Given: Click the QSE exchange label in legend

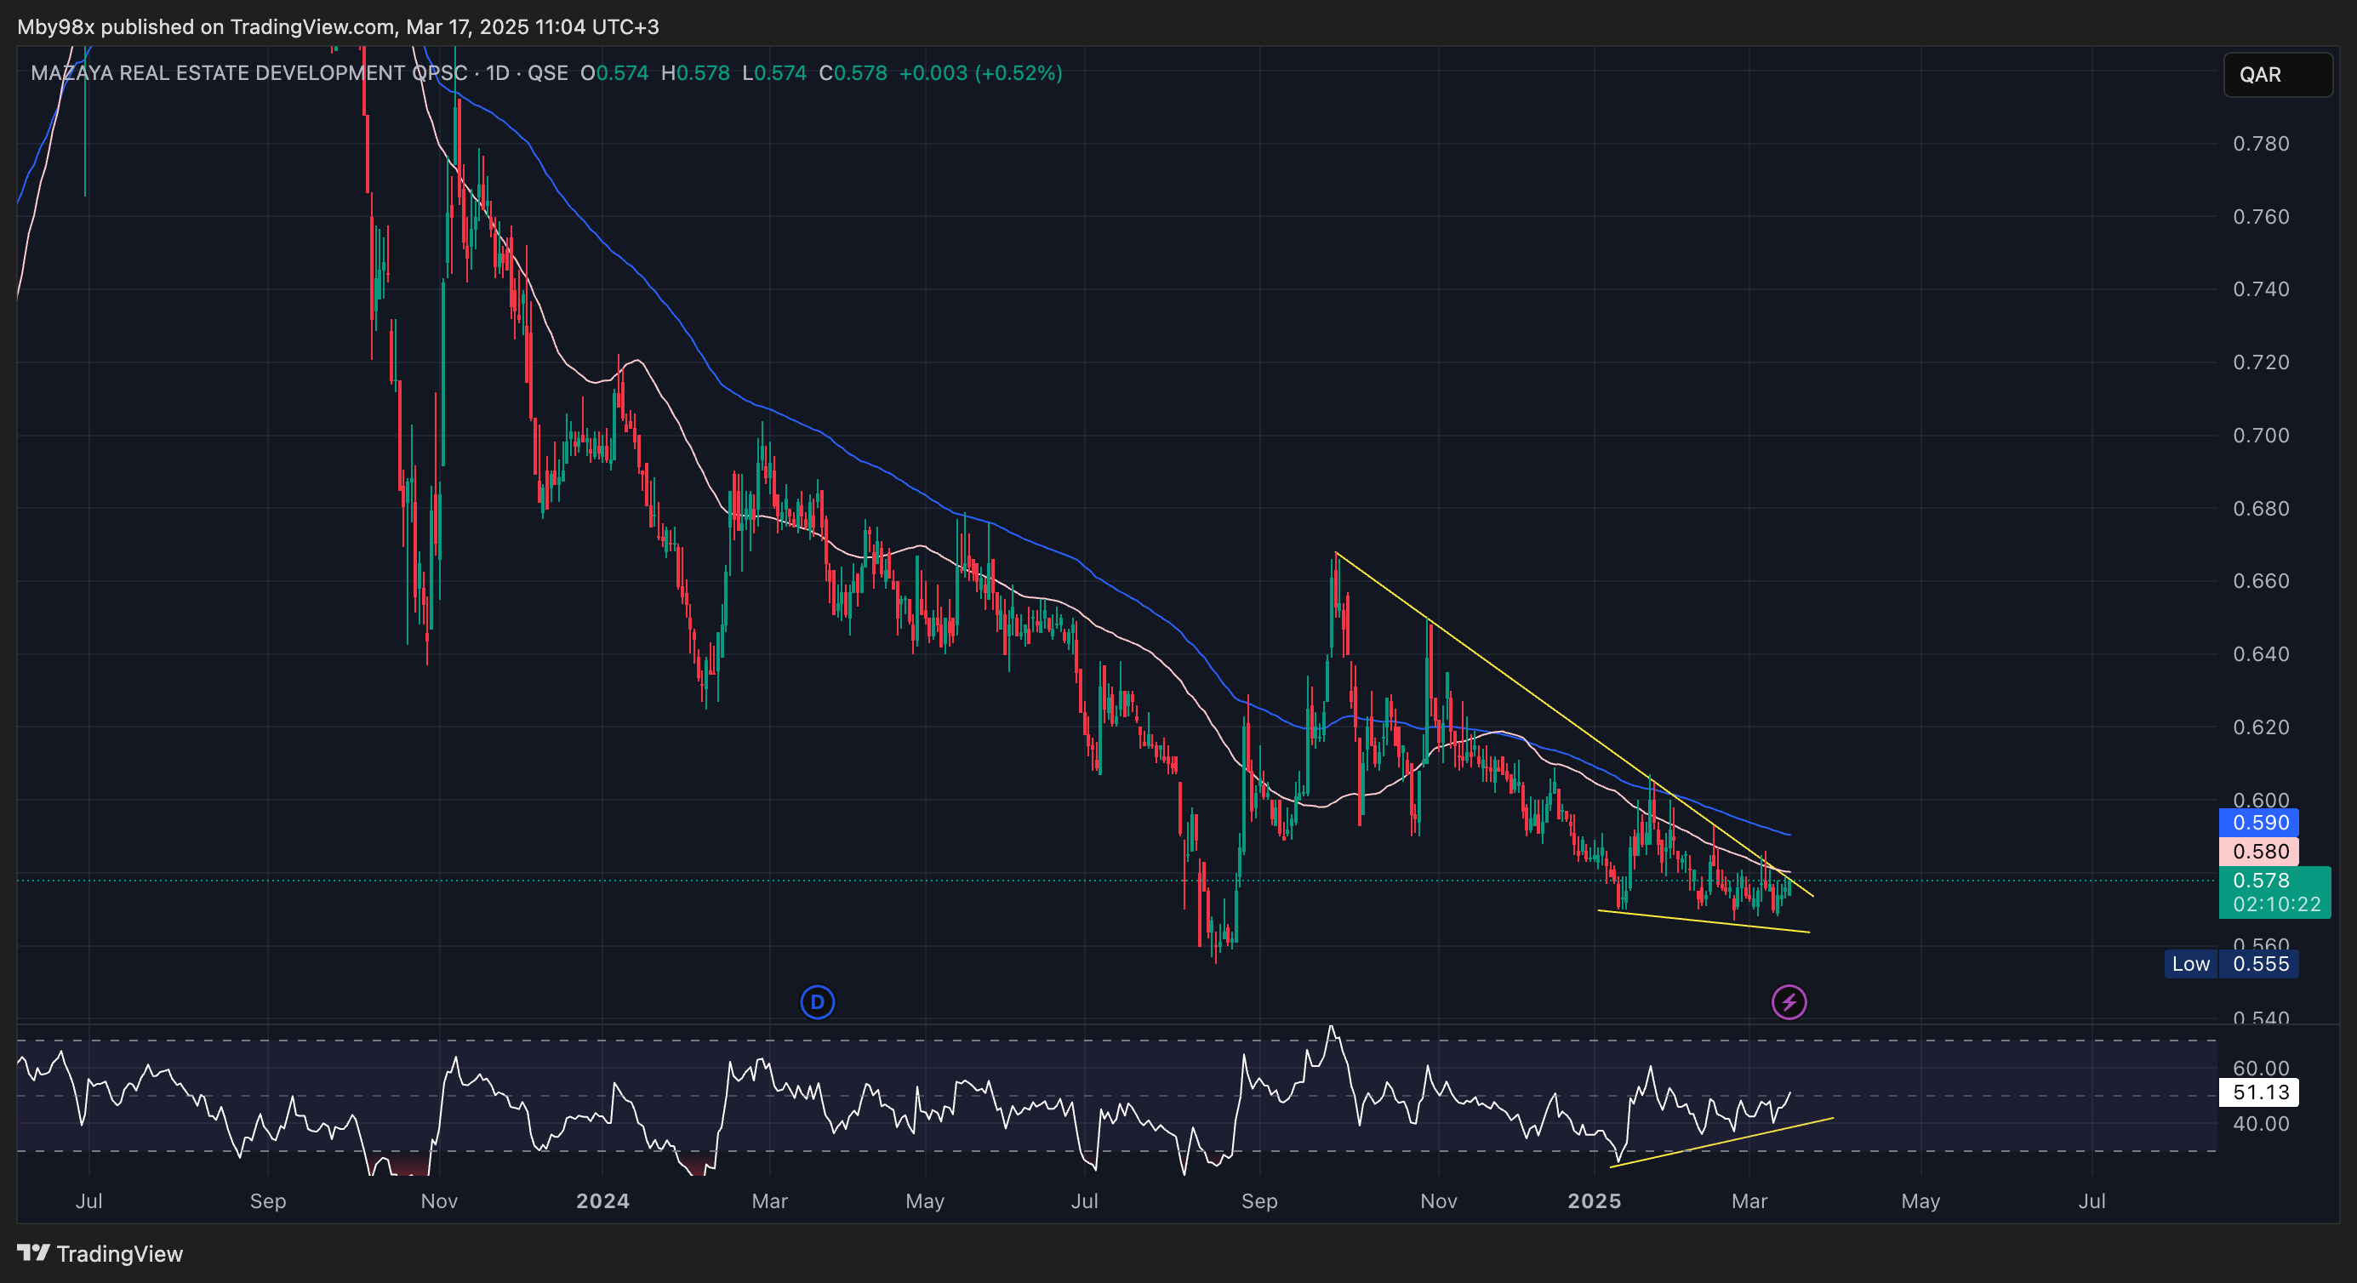Looking at the screenshot, I should (x=547, y=73).
